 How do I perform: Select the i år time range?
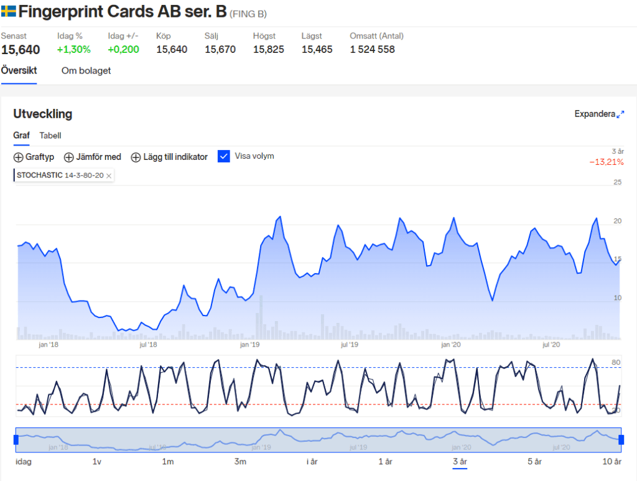click(312, 462)
